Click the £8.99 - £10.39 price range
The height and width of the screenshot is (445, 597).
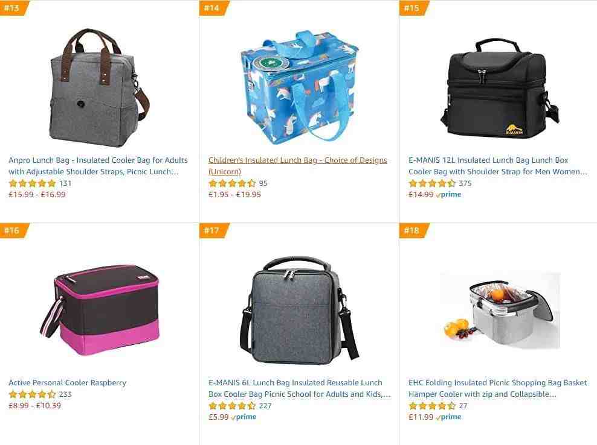34,405
